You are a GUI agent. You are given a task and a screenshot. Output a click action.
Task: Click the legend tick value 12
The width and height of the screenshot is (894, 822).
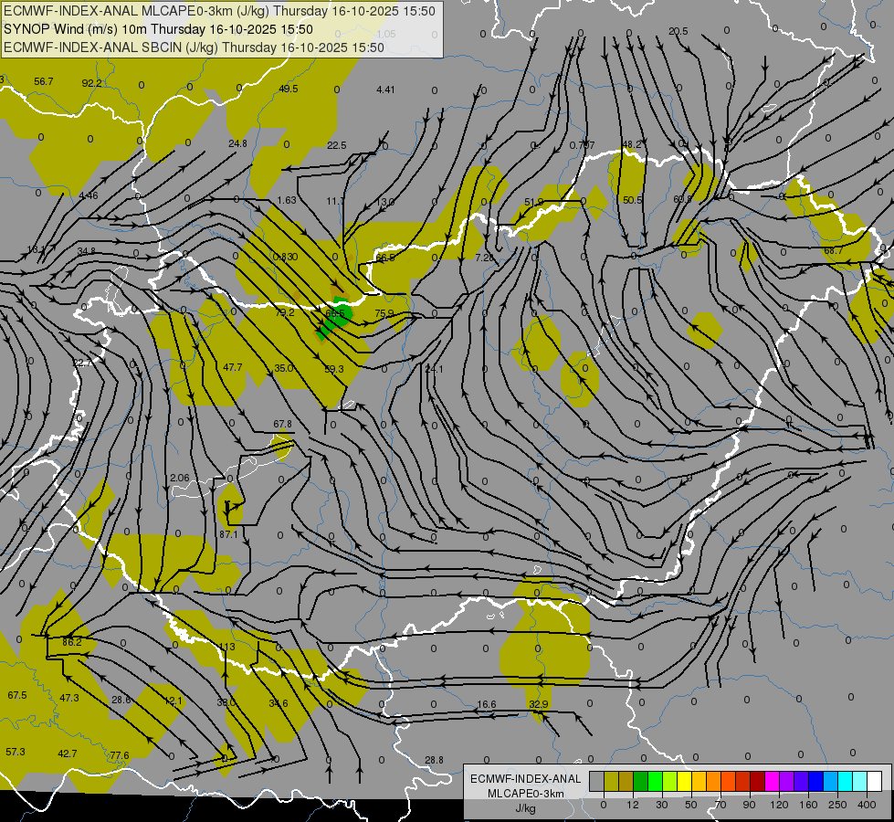click(632, 805)
